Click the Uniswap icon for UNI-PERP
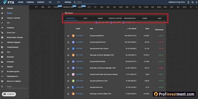Image resolution: width=198 pixels, height=99 pixels. click(x=73, y=74)
